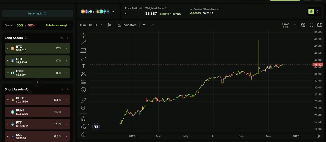Select the brush drawing tool
Viewport: 326px width, 142px height.
tap(83, 58)
